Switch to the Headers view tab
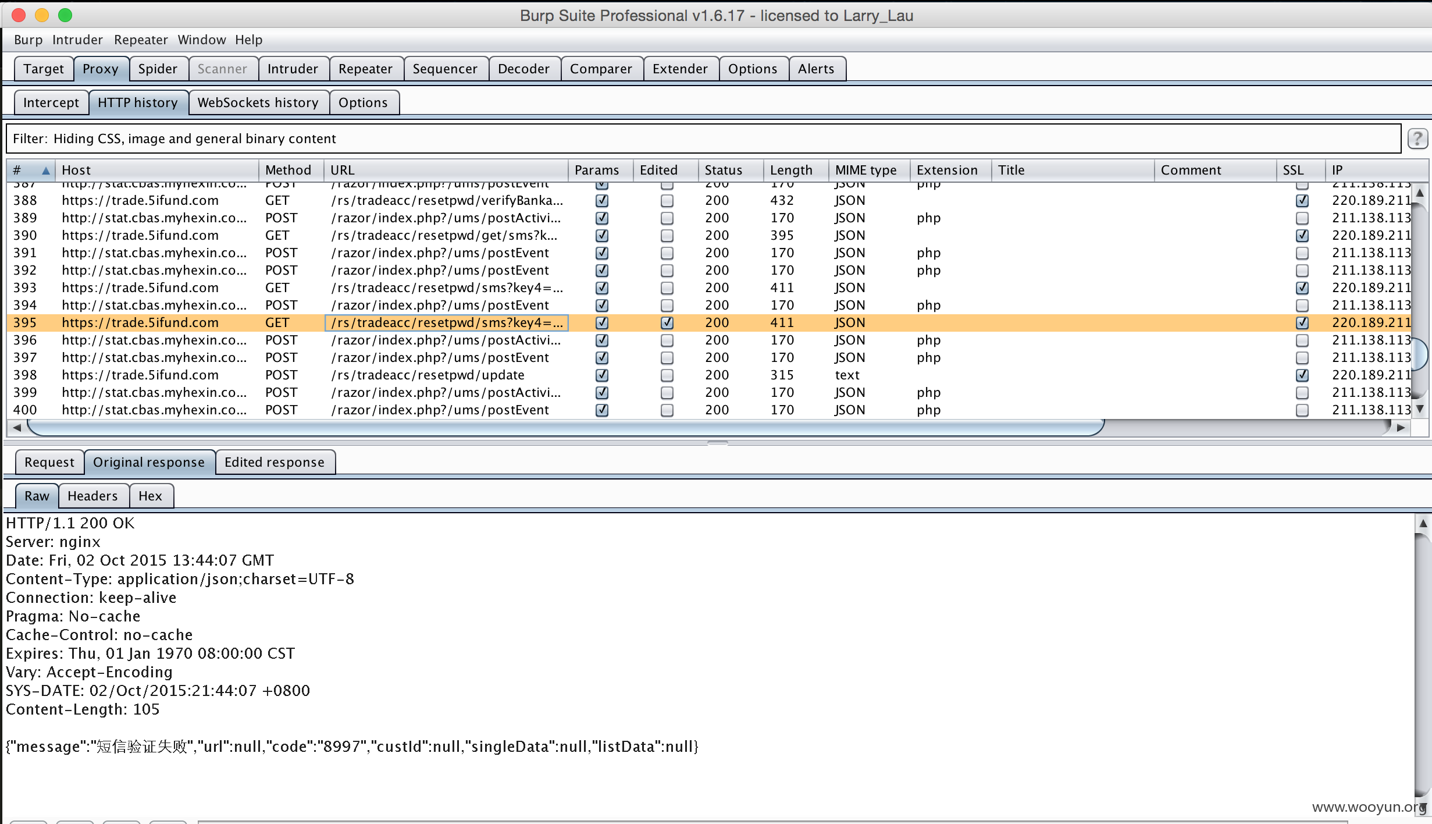Screen dimensions: 1432x824 coord(92,496)
